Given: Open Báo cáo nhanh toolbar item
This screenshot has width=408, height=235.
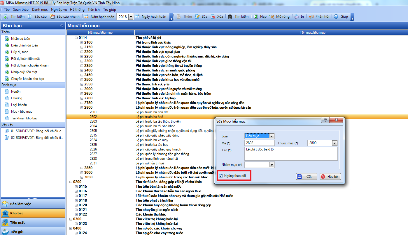Looking at the screenshot, I should (65, 17).
